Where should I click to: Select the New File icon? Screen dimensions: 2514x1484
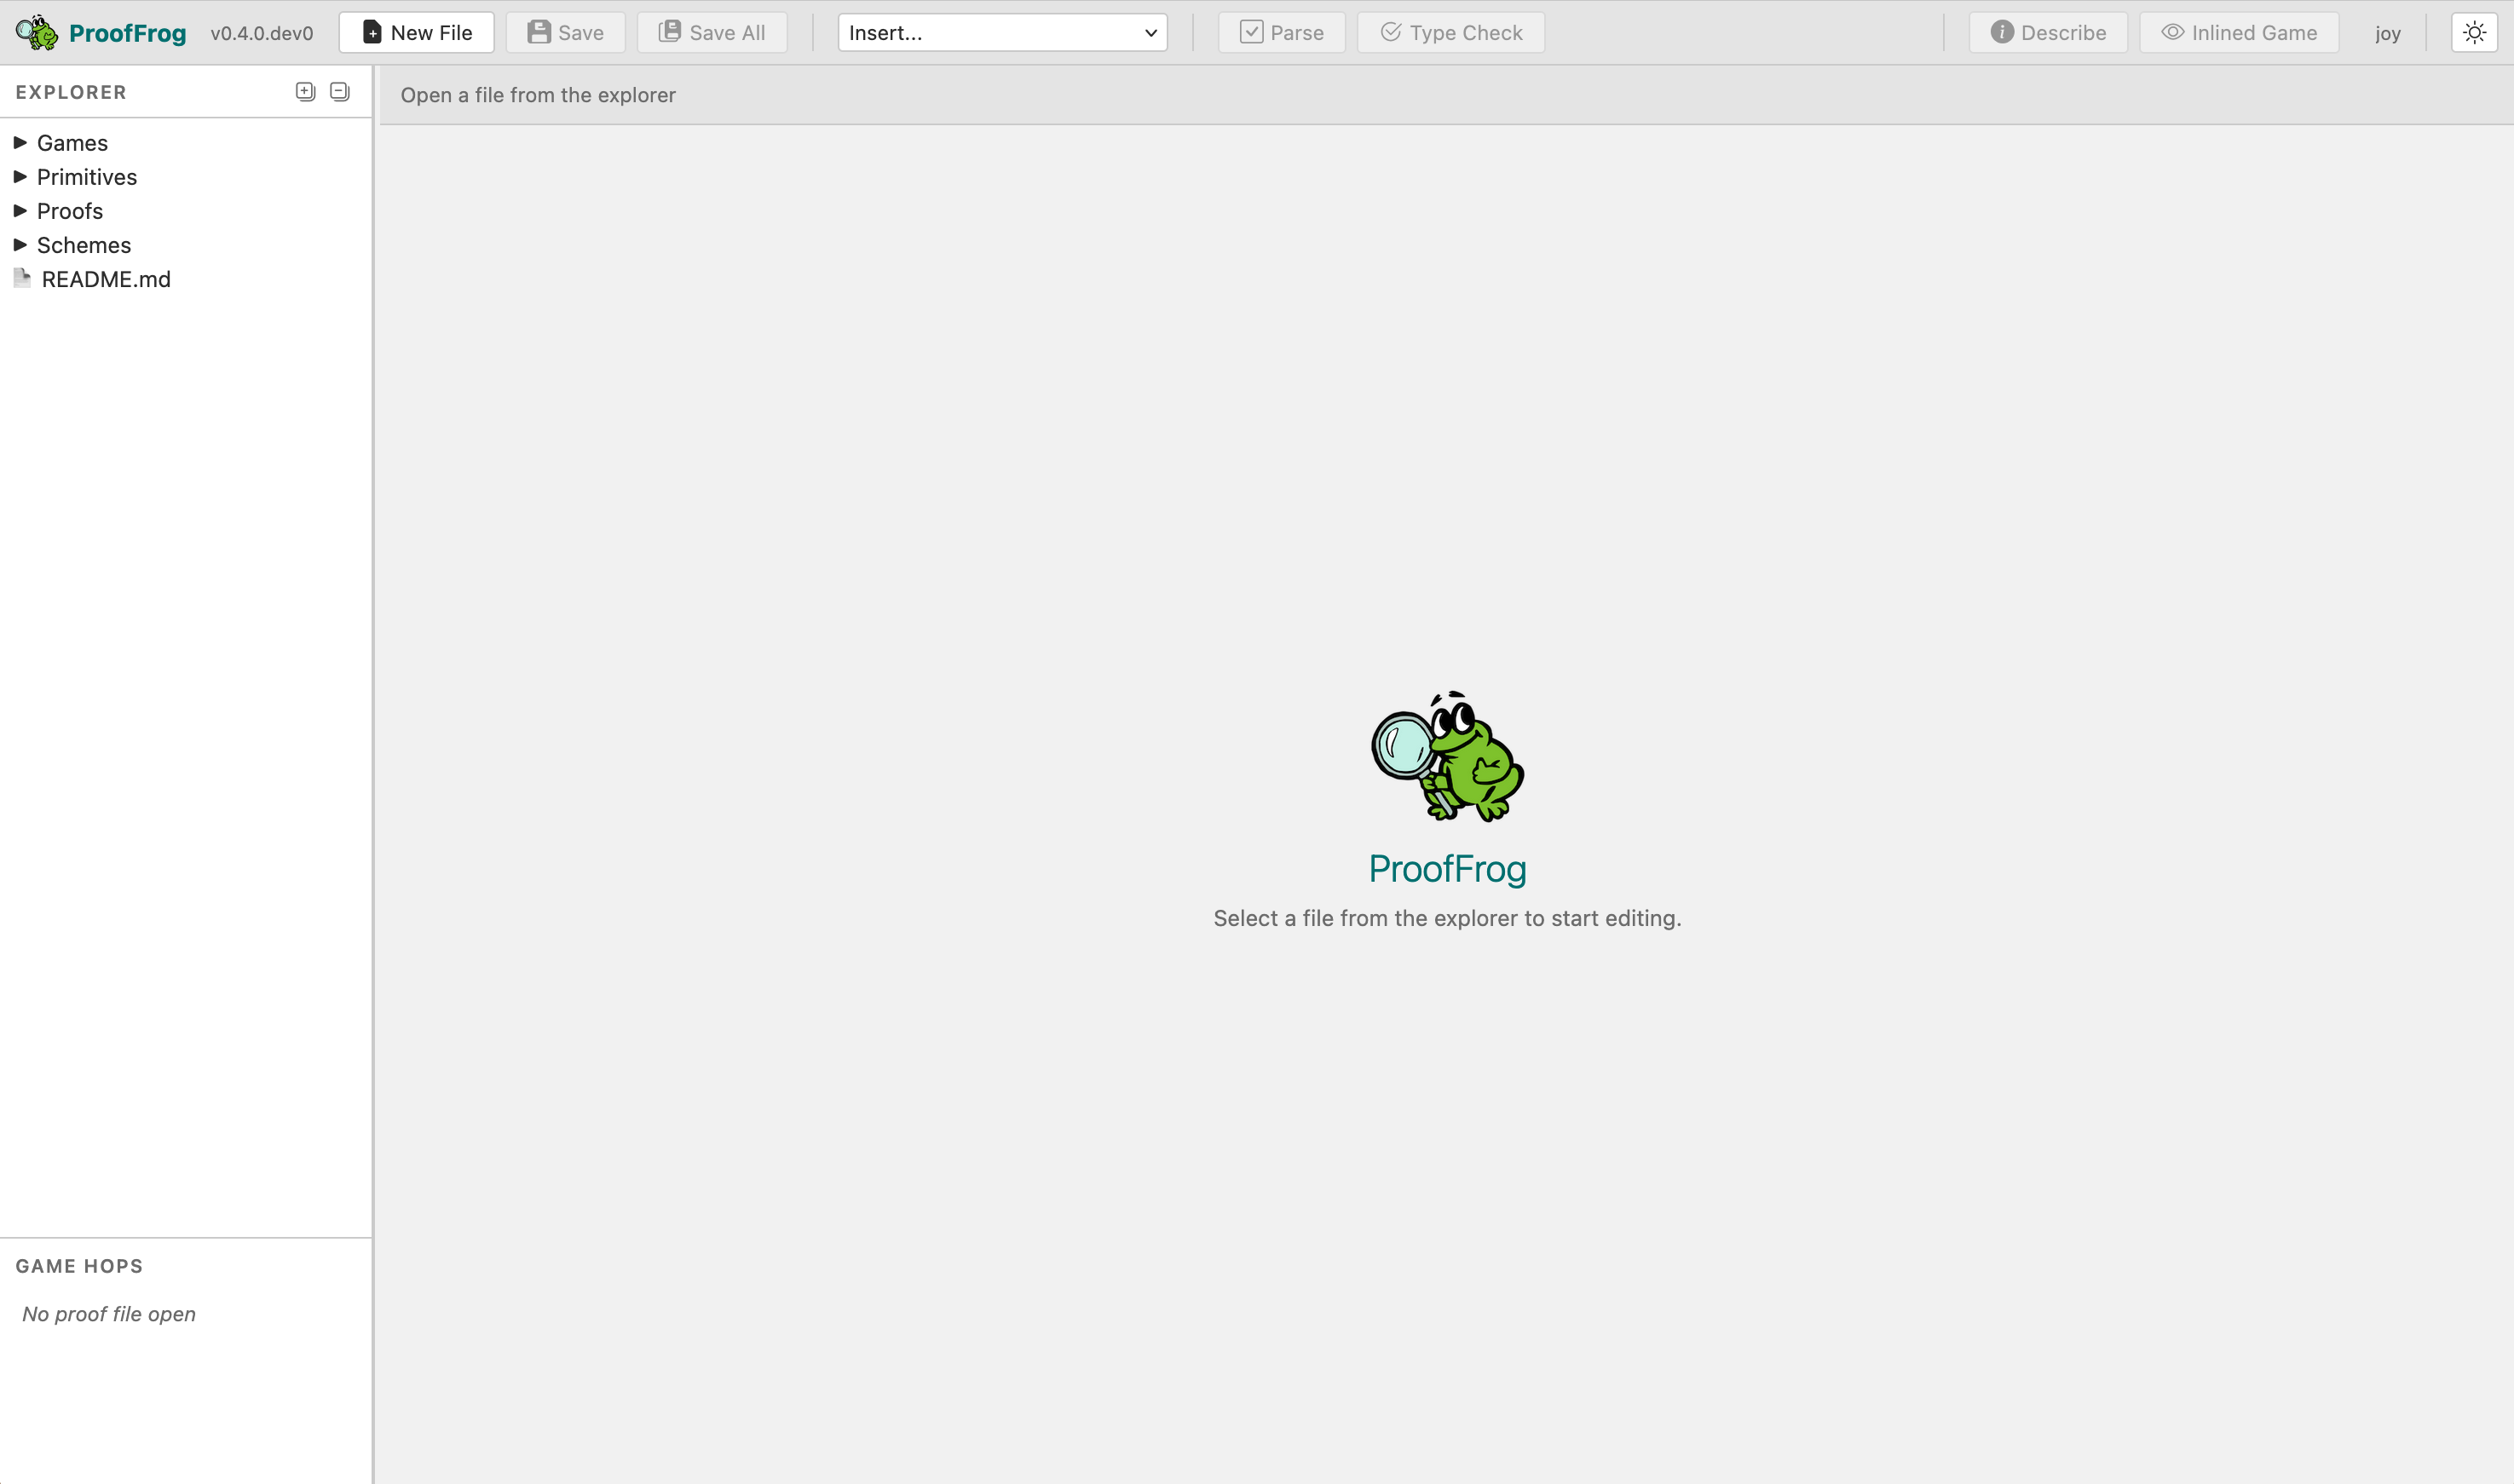(x=372, y=32)
